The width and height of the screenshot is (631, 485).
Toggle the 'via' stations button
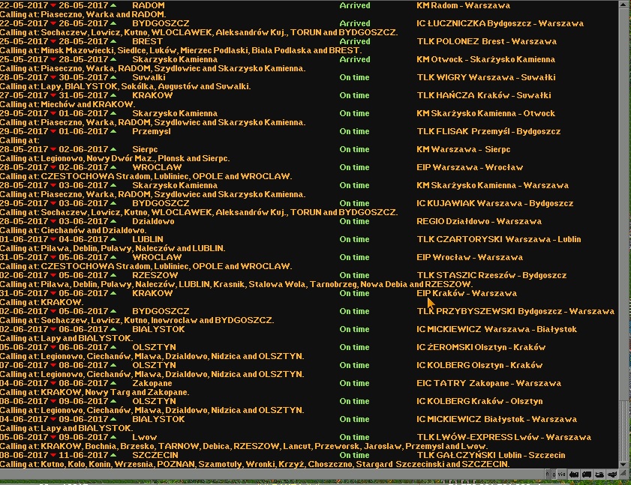coord(560,474)
